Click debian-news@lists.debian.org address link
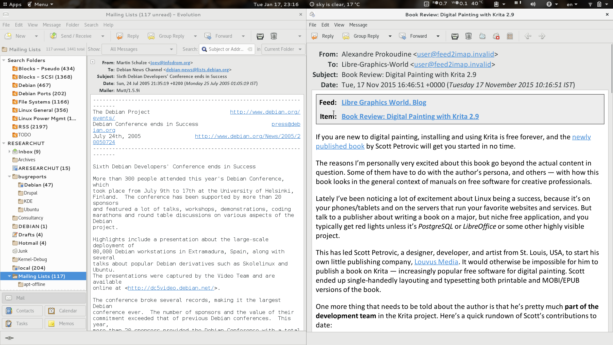The image size is (613, 345). [197, 70]
